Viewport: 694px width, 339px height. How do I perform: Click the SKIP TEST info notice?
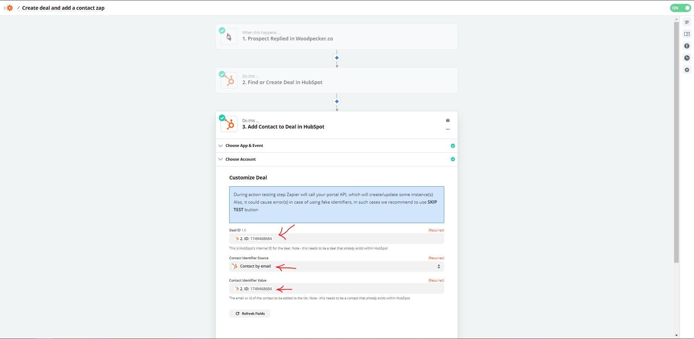[x=337, y=205]
